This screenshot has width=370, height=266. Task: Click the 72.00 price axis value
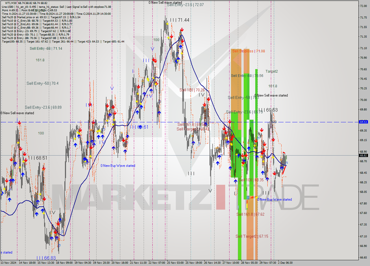(x=363, y=6)
